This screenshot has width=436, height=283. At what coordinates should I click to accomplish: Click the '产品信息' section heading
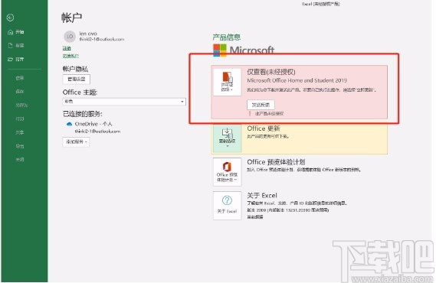pyautogui.click(x=227, y=37)
